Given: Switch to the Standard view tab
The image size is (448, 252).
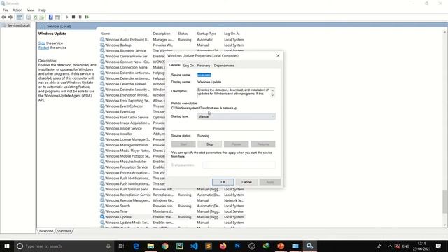Looking at the screenshot, I should tap(64, 231).
